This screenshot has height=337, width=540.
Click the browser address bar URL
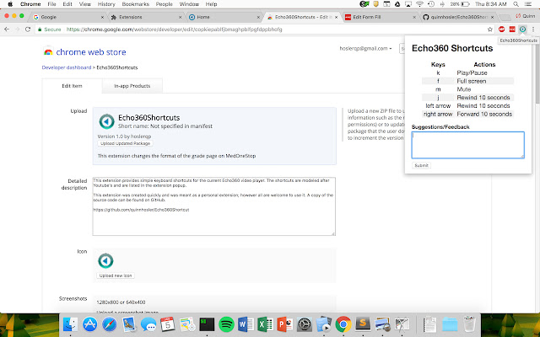click(x=175, y=29)
